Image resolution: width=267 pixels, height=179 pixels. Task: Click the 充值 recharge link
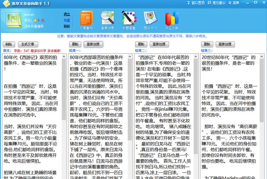pos(67,20)
